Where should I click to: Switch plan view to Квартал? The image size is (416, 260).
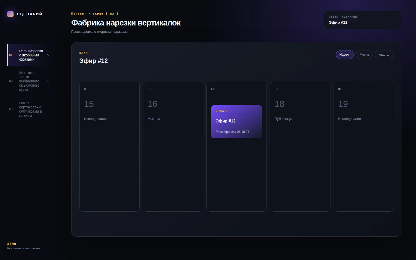pyautogui.click(x=384, y=55)
